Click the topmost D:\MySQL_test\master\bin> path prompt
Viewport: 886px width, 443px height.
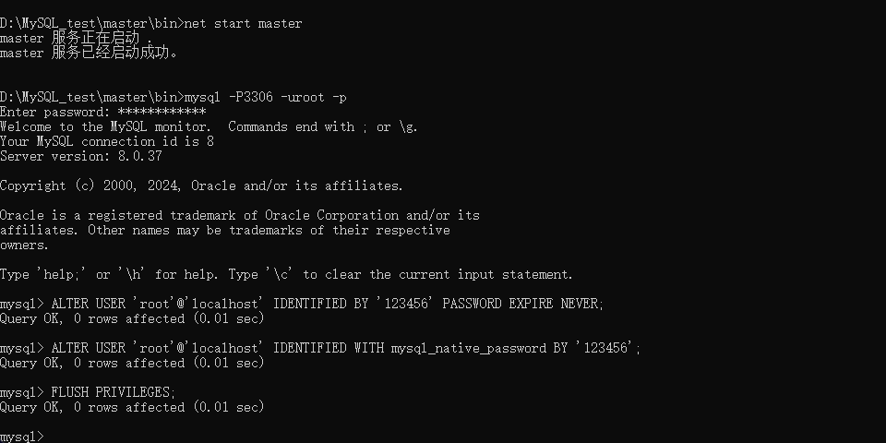[x=90, y=23]
